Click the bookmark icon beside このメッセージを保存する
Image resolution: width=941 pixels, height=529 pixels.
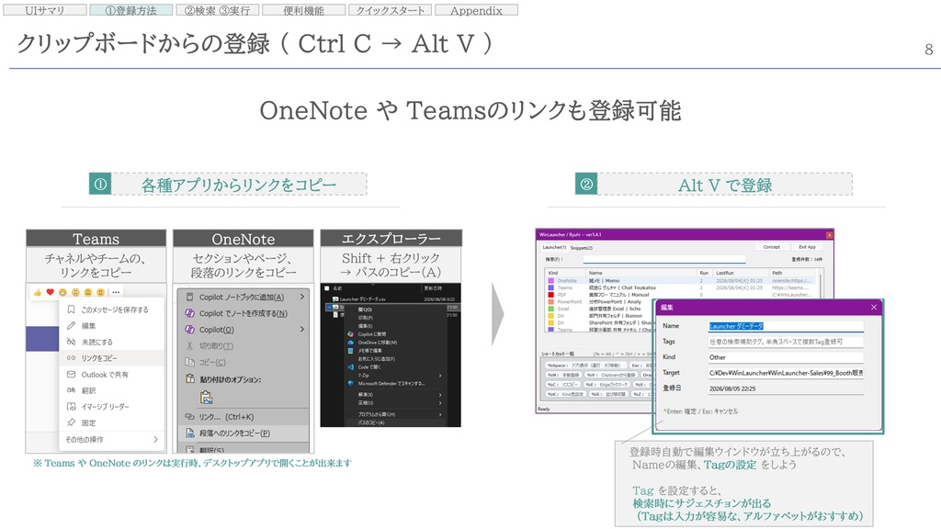(x=71, y=310)
